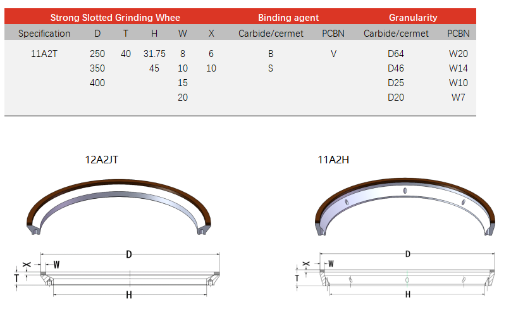The image size is (511, 328).
Task: Click the T value '40'
Action: pos(126,54)
